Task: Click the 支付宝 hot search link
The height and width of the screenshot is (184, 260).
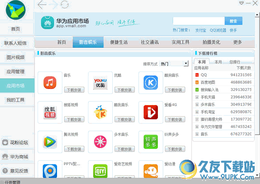Action: point(200,30)
